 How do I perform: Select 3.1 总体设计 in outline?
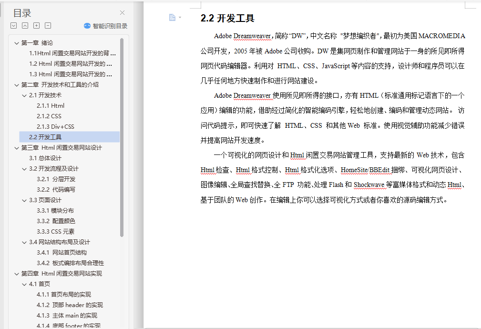pos(45,158)
